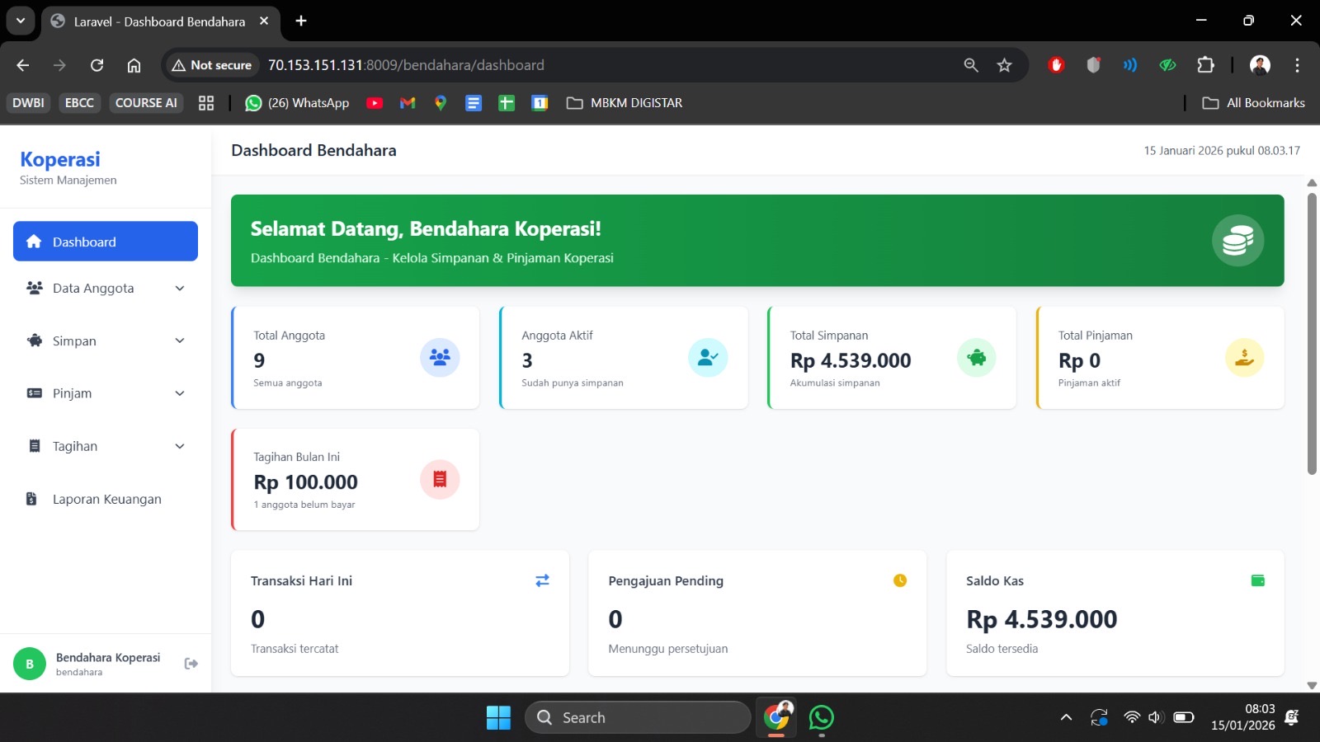
Task: Click the coins icon in welcome banner
Action: coord(1237,241)
